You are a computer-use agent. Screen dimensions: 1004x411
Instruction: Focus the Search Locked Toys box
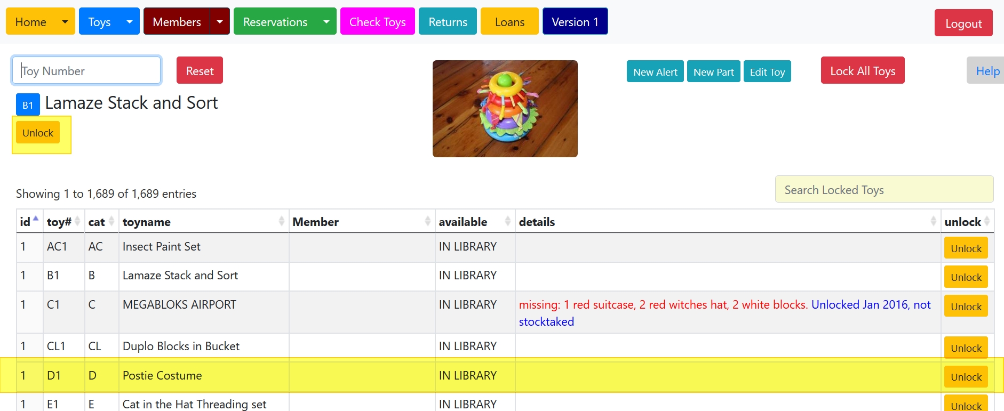click(x=884, y=190)
